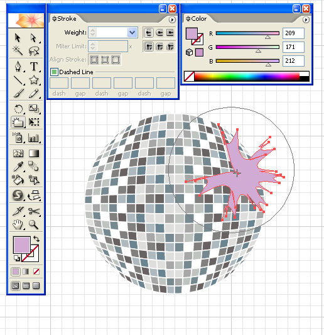Select the Hand tool
Viewport: 324px width, 335px height.
pos(18,224)
